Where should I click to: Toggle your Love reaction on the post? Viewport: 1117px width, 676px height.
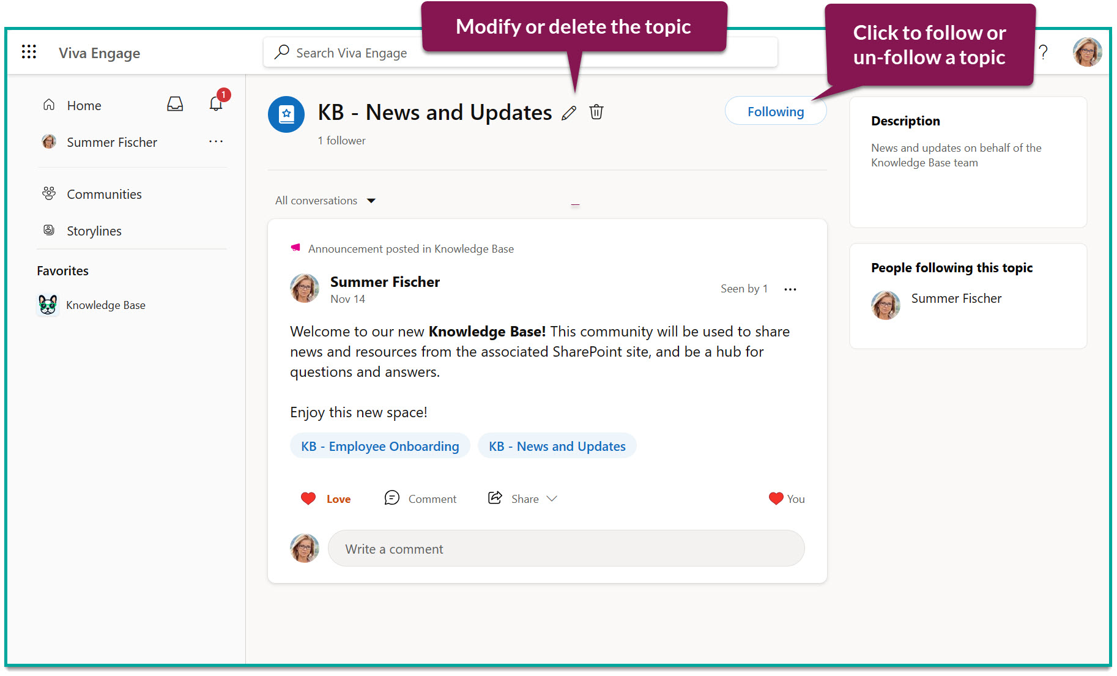coord(325,498)
